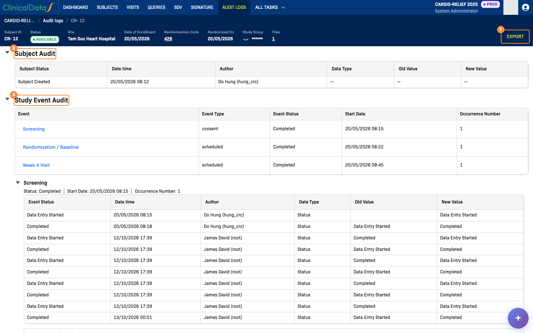
Task: Open the Screening event link
Action: 34,129
